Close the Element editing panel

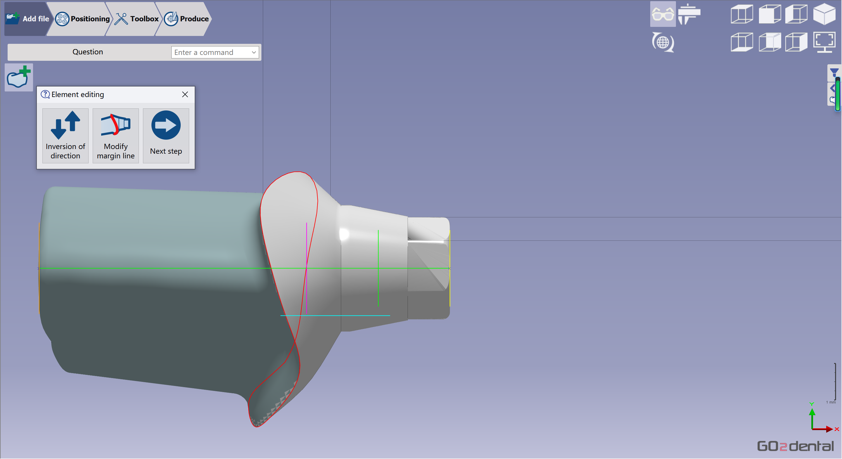pos(185,94)
